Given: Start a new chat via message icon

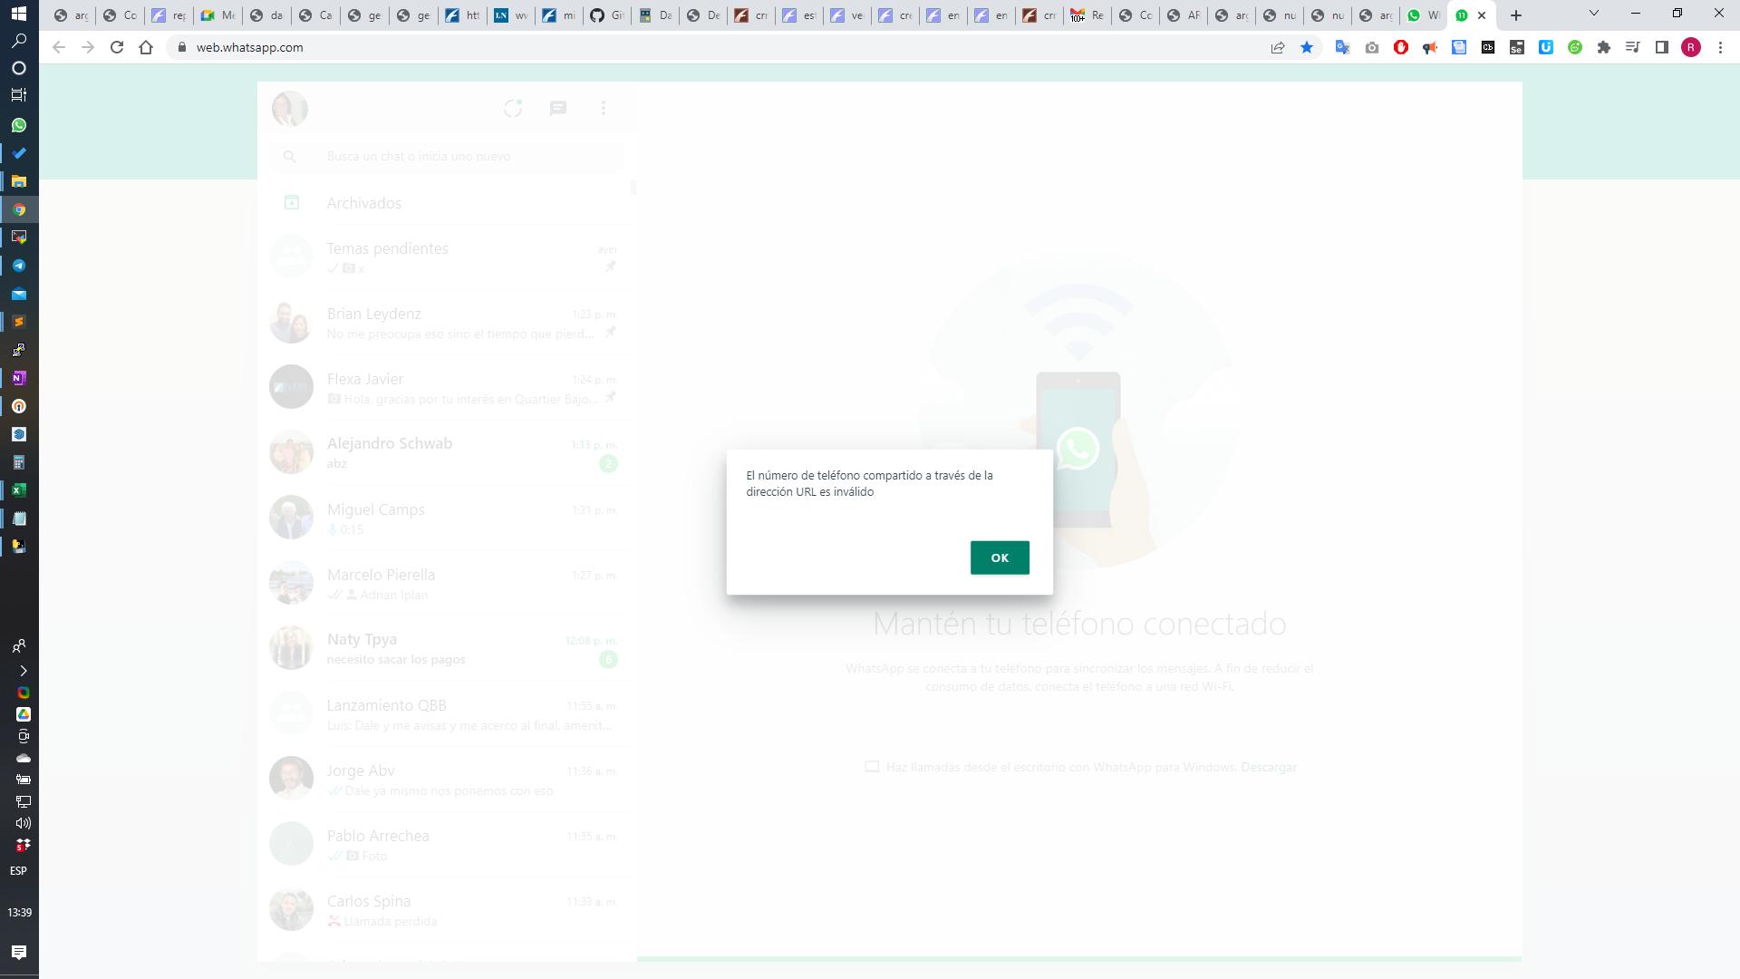Looking at the screenshot, I should tap(558, 109).
